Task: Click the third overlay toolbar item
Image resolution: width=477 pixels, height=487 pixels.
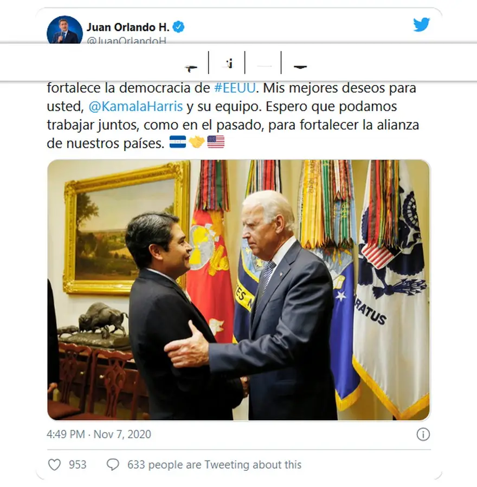Action: (265, 66)
